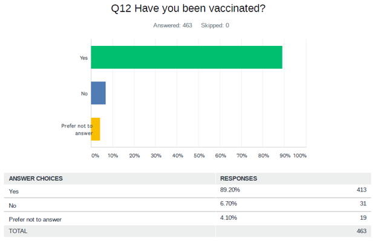375x241 pixels.
Task: Click the blue No bar
Action: click(99, 93)
